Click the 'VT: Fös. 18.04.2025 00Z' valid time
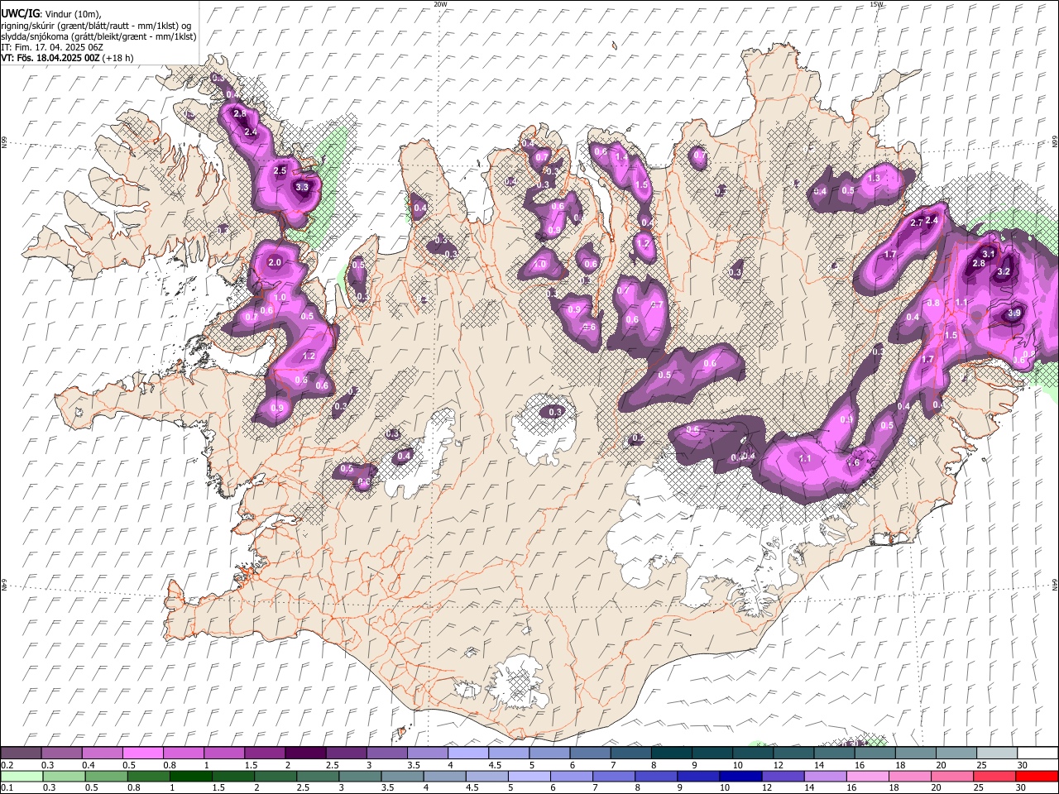The width and height of the screenshot is (1059, 794). click(x=50, y=58)
